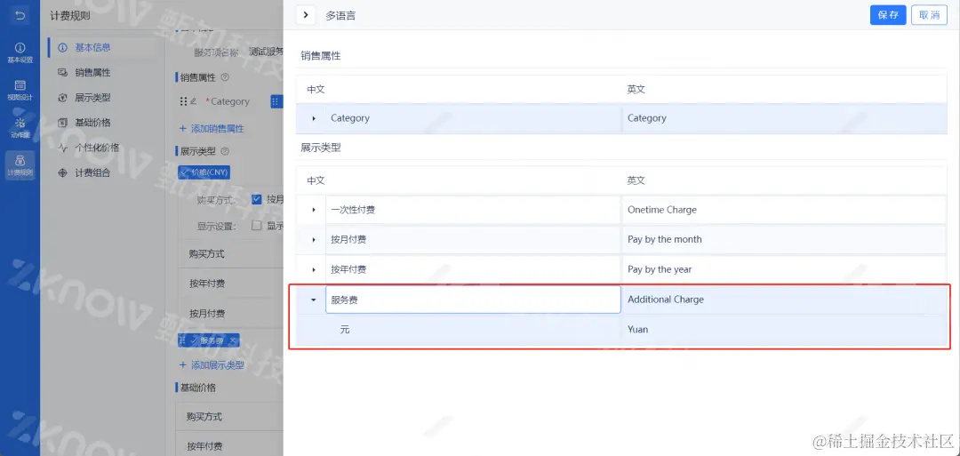Click the Additional Charge English field

tap(784, 300)
